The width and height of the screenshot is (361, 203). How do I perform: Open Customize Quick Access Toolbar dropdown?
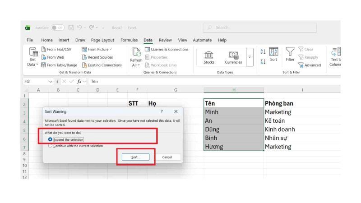click(103, 28)
